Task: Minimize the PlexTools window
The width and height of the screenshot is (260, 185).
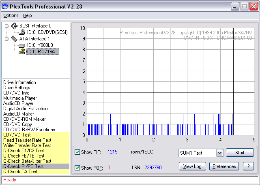Action: 235,6
